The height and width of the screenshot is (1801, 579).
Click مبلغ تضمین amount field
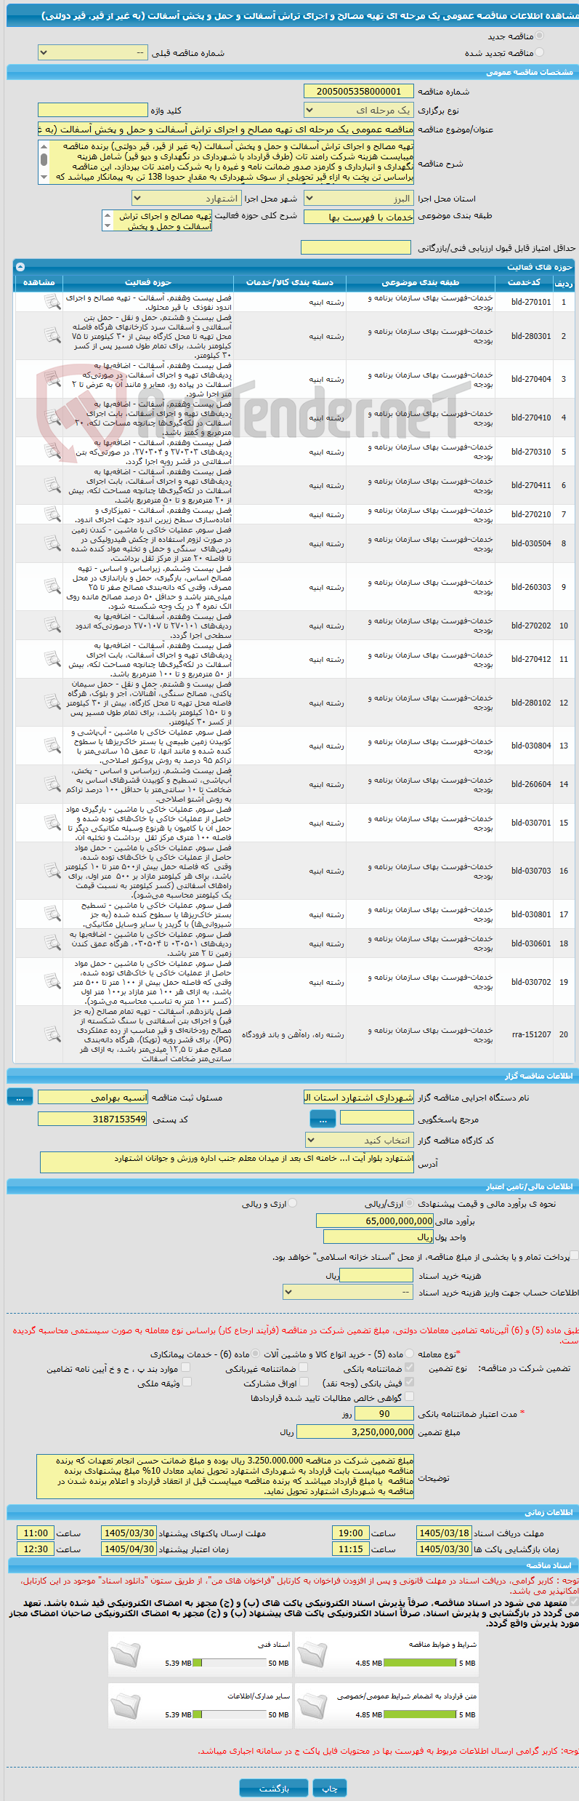[x=355, y=1431]
